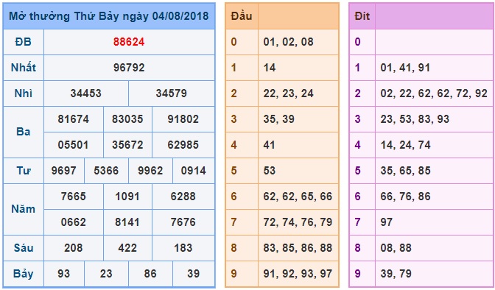Select Đầu row 6 values 62, 62, 65, 66

tap(298, 197)
